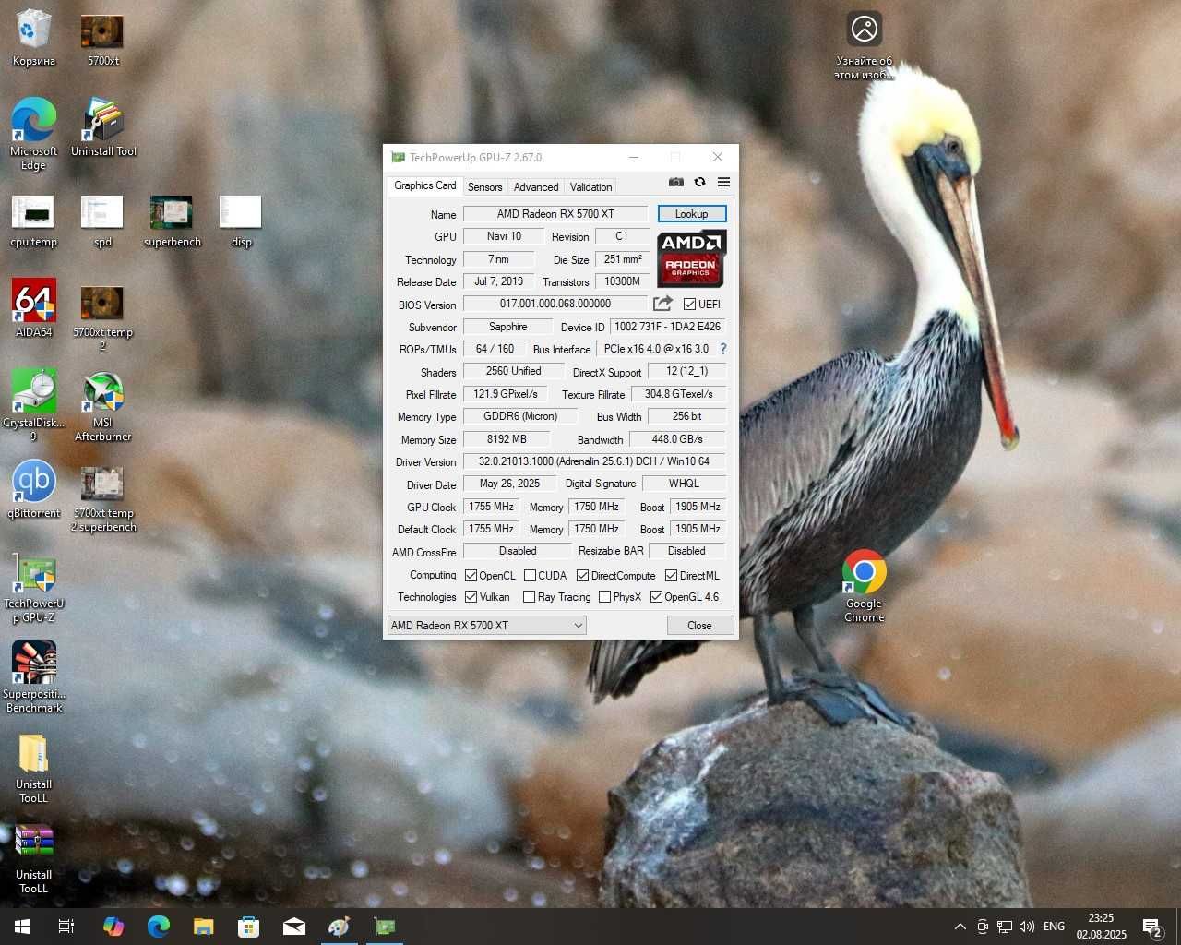Select the qBittorrent desktop shortcut
The height and width of the screenshot is (945, 1181).
pyautogui.click(x=34, y=489)
